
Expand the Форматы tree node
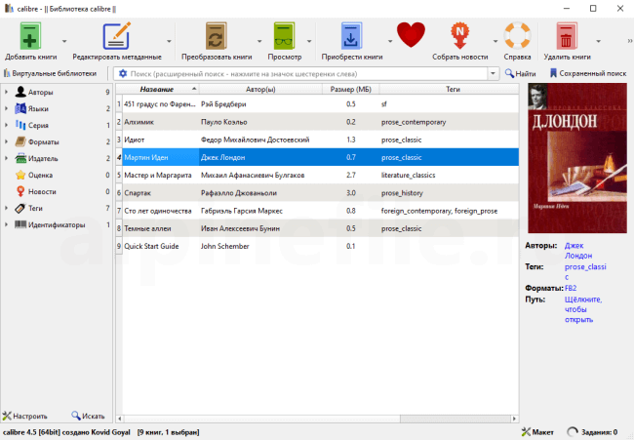(x=6, y=141)
